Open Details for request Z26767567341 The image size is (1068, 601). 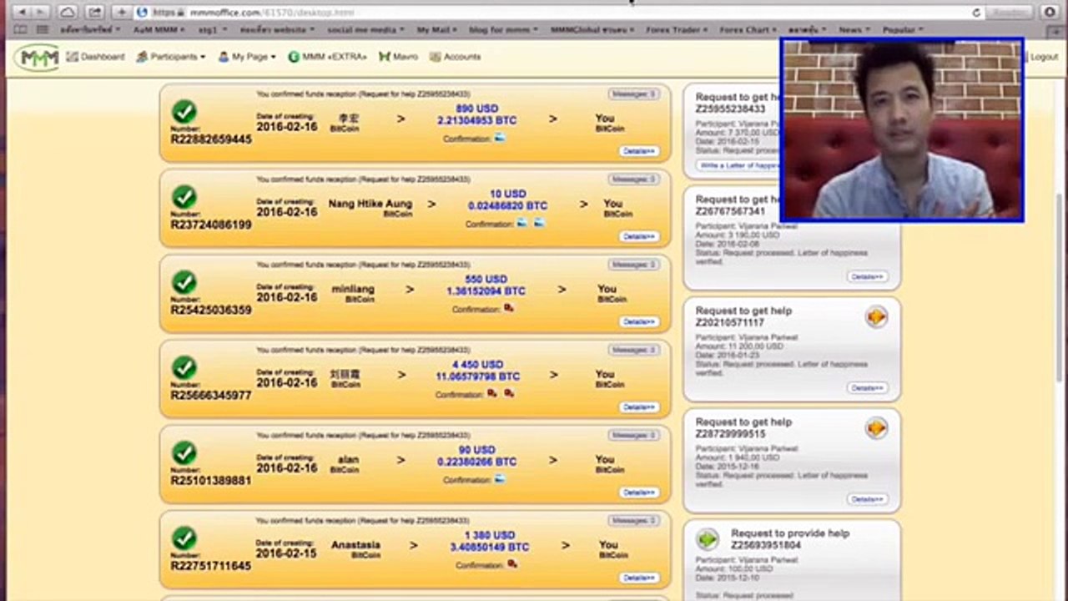coord(867,276)
